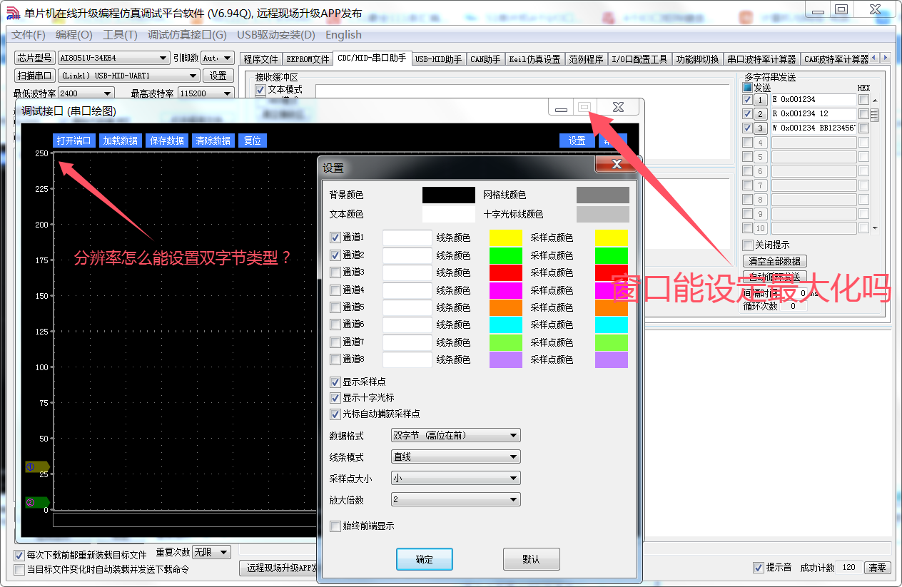Switch to EEPROM文件 tab
The image size is (902, 587).
pos(308,59)
